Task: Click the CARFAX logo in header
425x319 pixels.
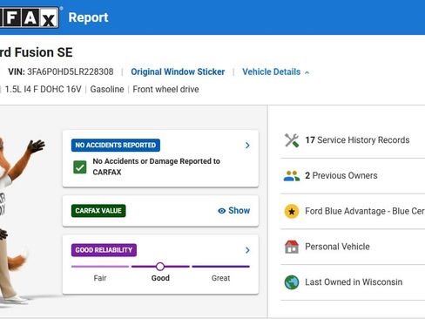Action: pos(30,17)
